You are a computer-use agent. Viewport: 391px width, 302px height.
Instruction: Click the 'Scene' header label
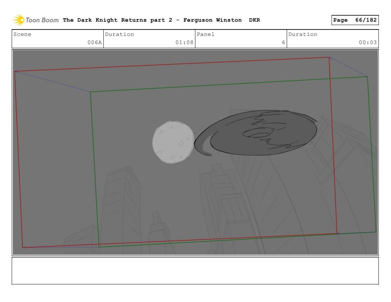pos(22,34)
